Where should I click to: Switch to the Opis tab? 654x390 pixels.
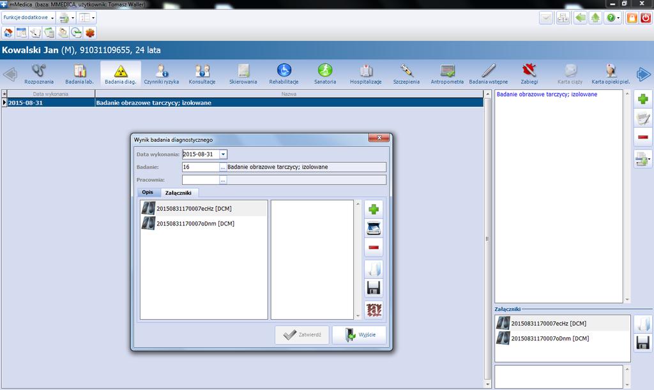tap(148, 192)
